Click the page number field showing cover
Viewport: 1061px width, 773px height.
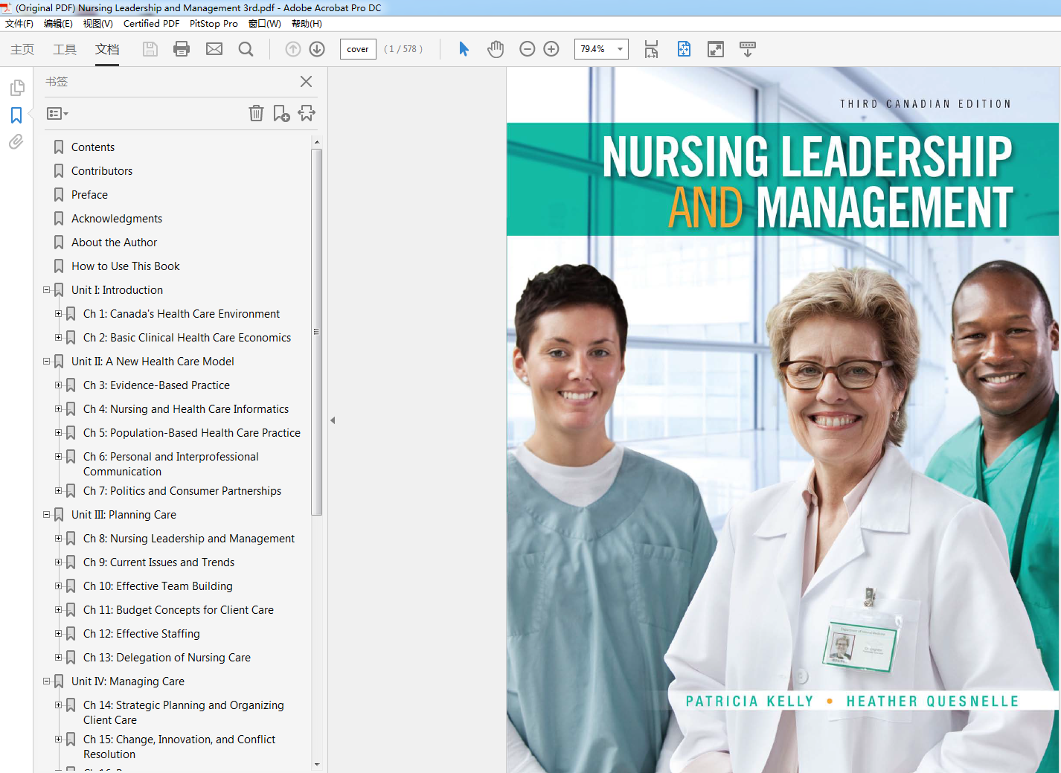[x=358, y=49]
